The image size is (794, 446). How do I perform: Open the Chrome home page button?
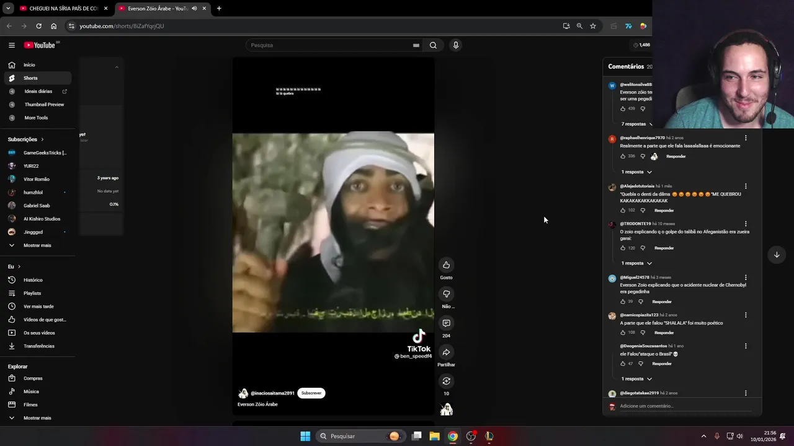[x=53, y=26]
